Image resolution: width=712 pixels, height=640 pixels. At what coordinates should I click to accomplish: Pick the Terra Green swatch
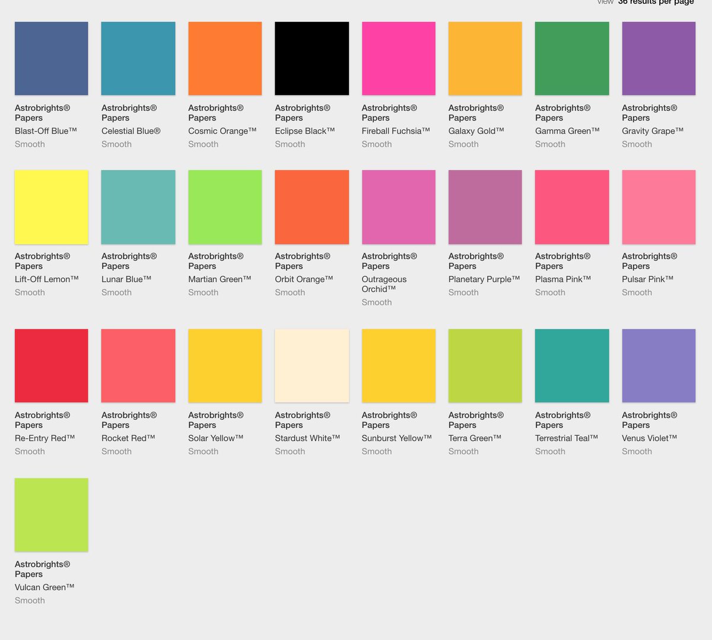(x=485, y=366)
